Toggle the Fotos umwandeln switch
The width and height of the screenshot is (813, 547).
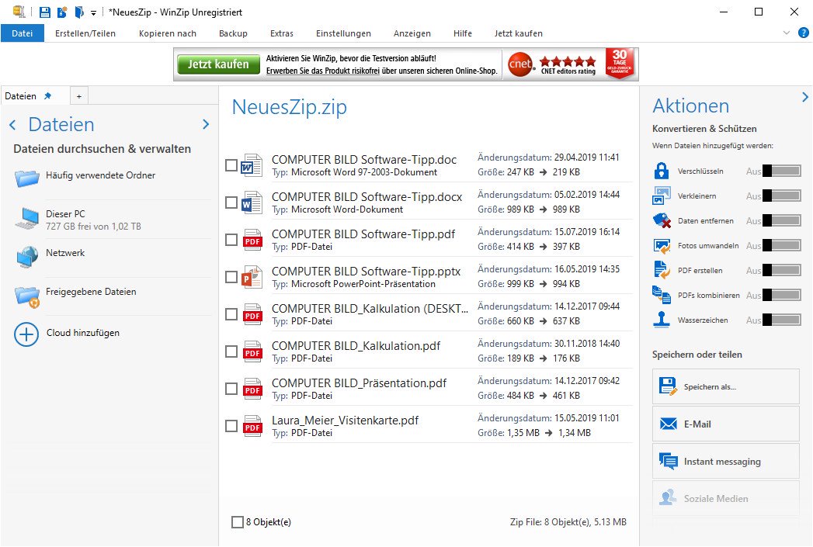click(782, 245)
